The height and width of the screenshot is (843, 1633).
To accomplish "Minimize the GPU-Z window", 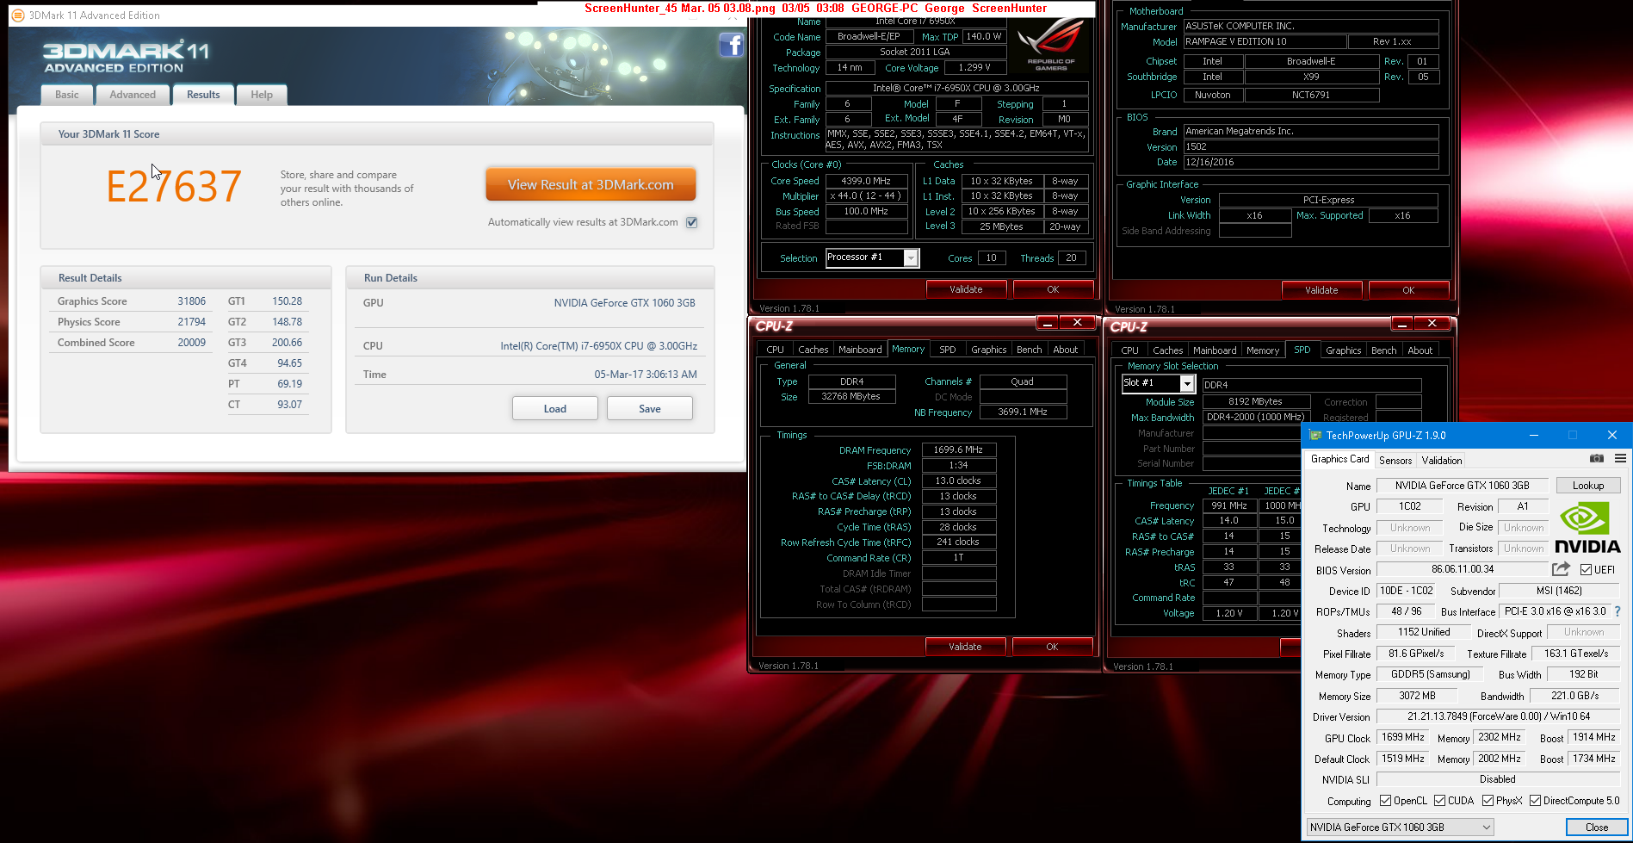I will click(x=1533, y=435).
